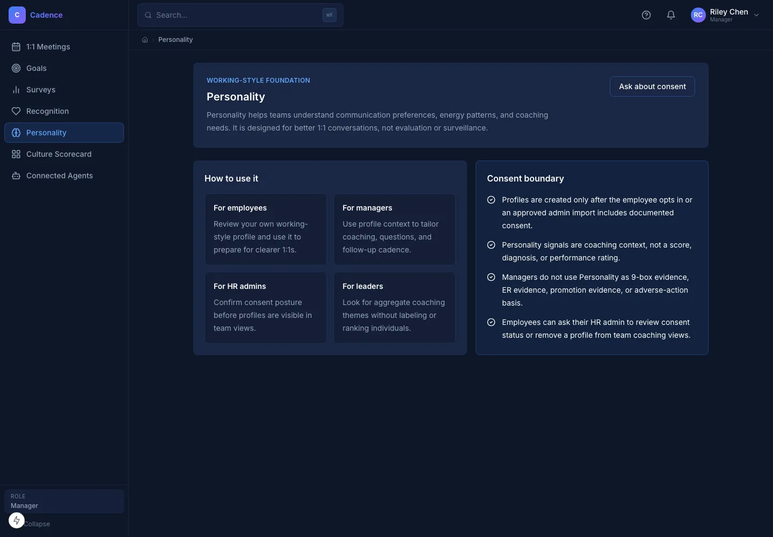Click Personality breadcrumb text

coord(176,40)
